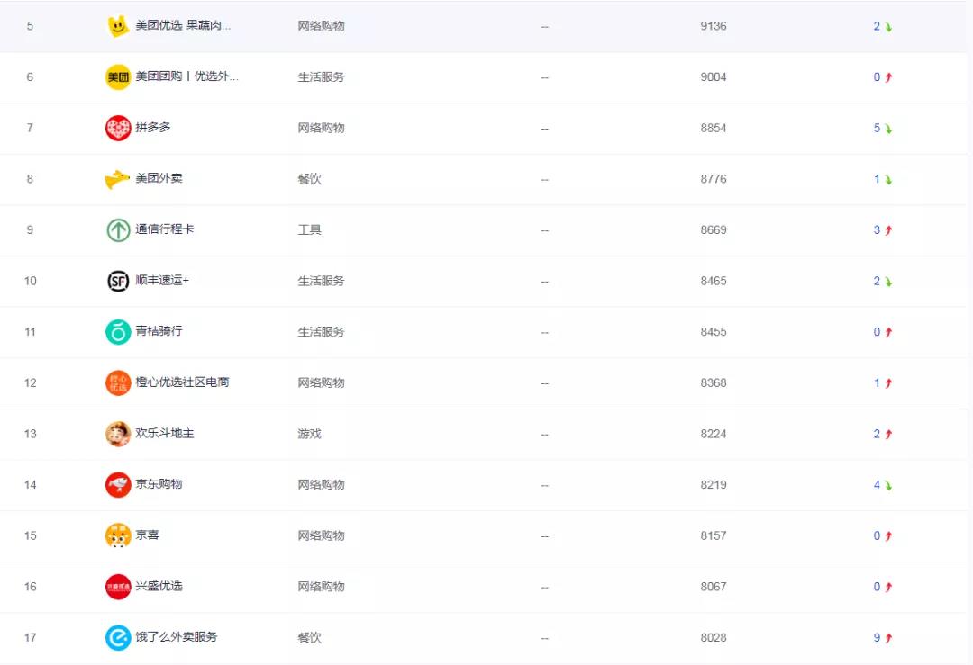This screenshot has width=973, height=665.
Task: Click the score 9136 in row 5
Action: coord(713,26)
